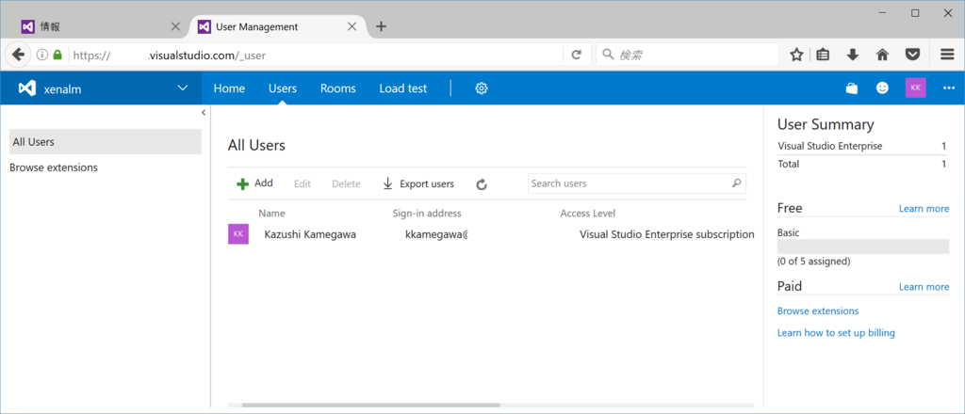Open Learn how to set up billing
The image size is (965, 414).
coord(836,333)
